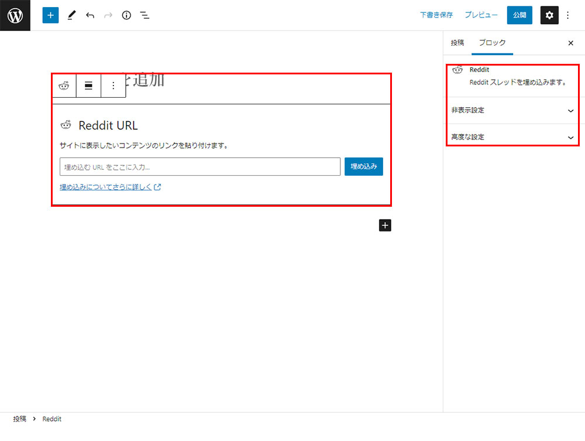Click the Reddit block type icon

64,86
